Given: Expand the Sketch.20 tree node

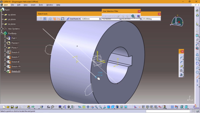Looking at the screenshot, I should 5,71.
